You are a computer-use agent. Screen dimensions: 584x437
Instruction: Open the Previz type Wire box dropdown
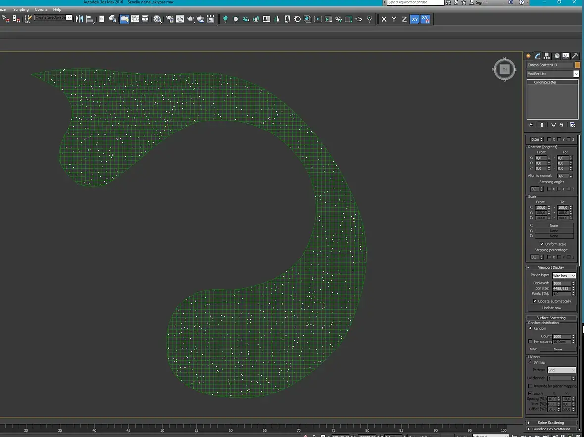coord(564,276)
